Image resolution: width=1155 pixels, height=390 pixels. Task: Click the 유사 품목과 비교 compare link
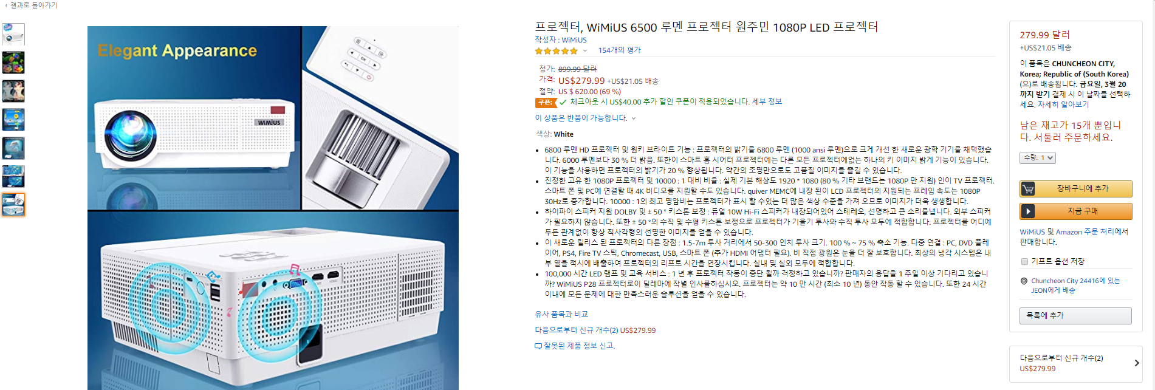[x=561, y=314]
